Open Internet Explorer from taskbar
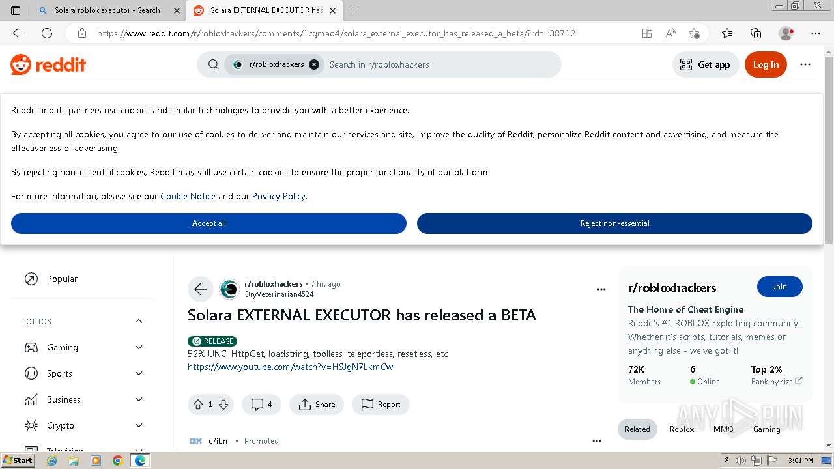Screen dimensions: 834x469 click(x=52, y=461)
